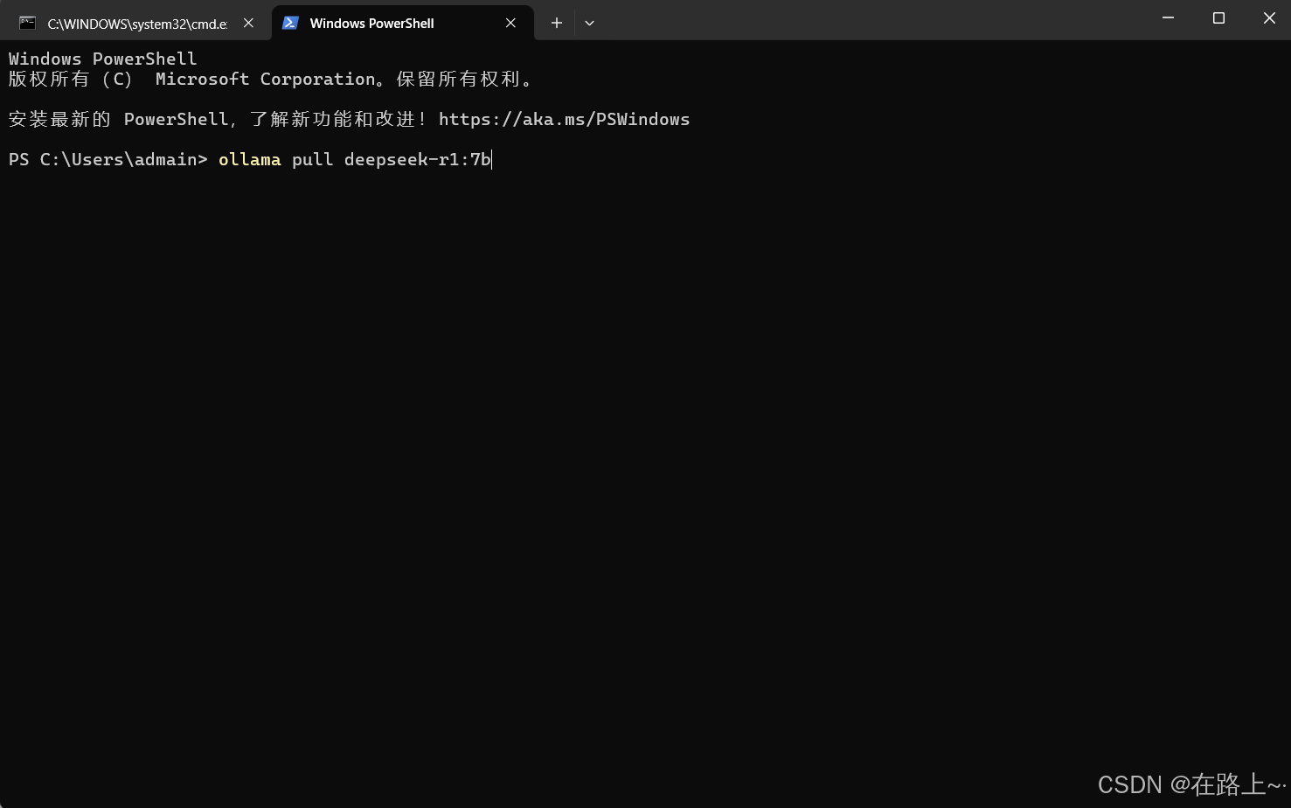Click the 'pull' subcommand text
This screenshot has width=1291, height=808.
313,159
